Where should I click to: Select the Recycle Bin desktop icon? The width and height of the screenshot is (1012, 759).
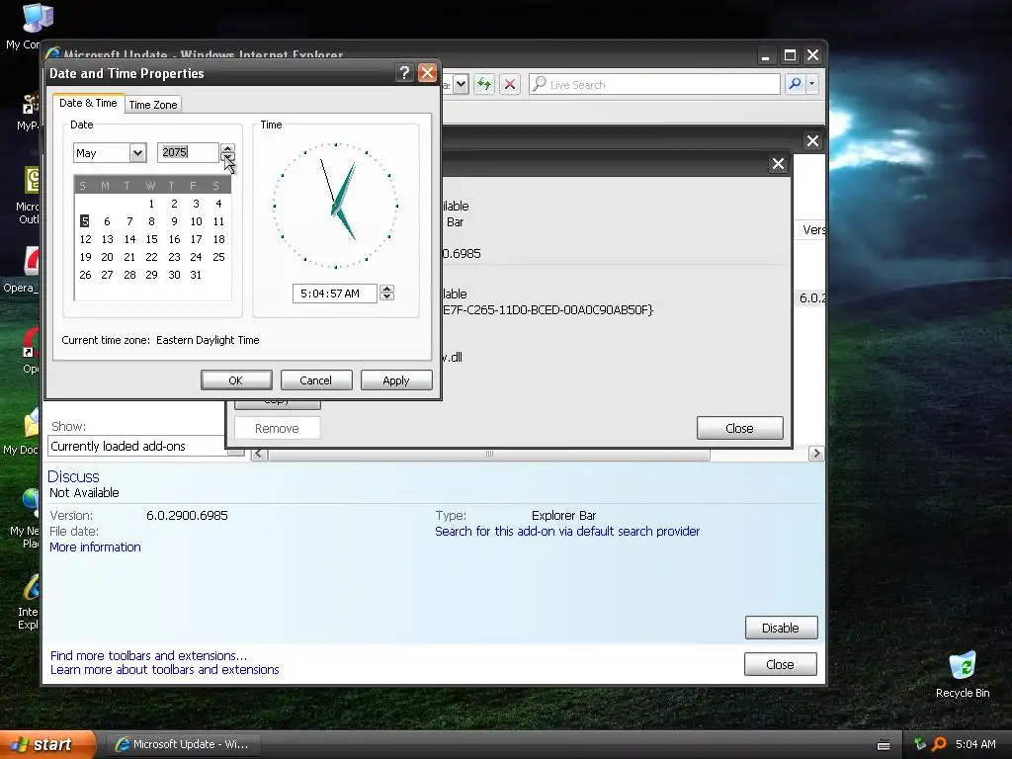(963, 674)
